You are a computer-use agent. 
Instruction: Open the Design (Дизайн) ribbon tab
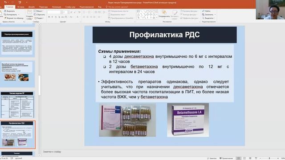click(x=32, y=7)
